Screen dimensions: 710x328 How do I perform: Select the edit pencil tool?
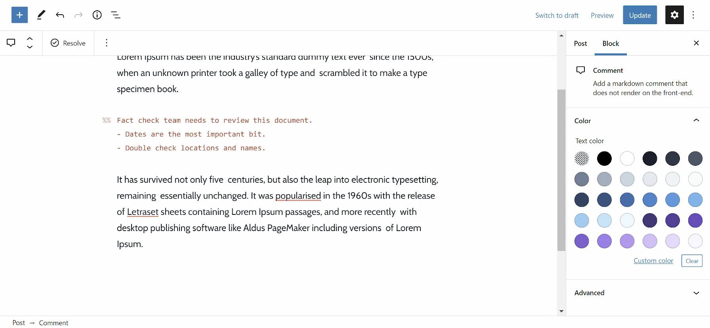(x=41, y=15)
